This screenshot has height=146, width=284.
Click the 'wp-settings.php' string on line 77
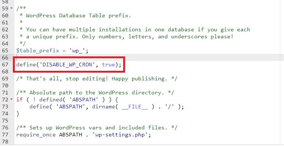click(x=120, y=135)
